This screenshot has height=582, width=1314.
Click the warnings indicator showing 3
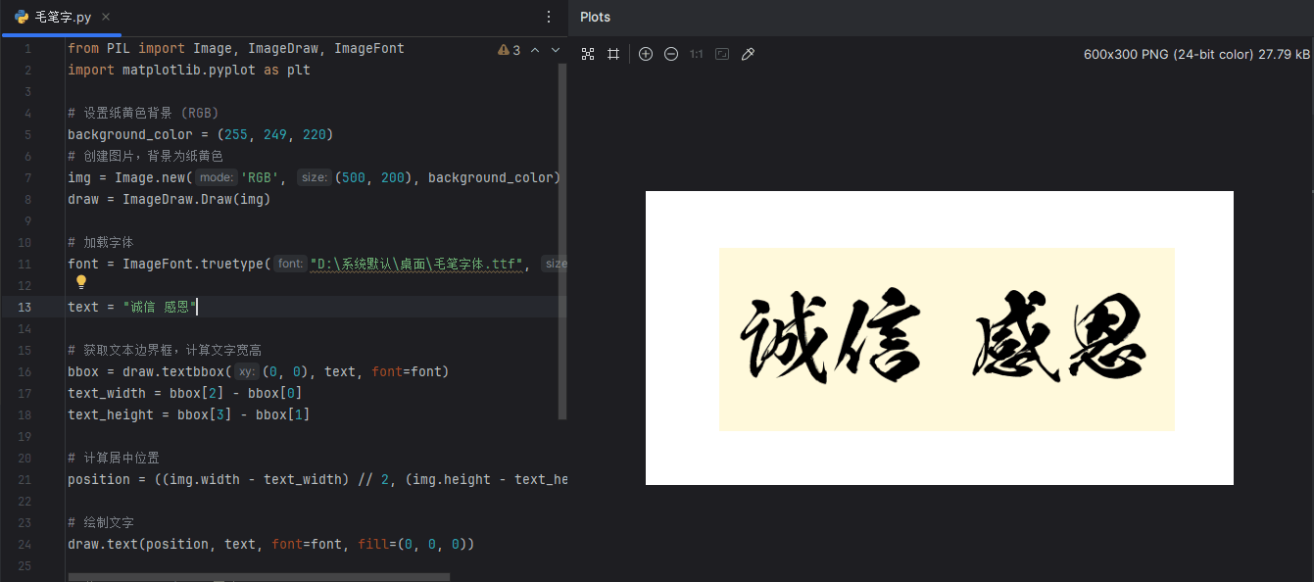click(510, 50)
